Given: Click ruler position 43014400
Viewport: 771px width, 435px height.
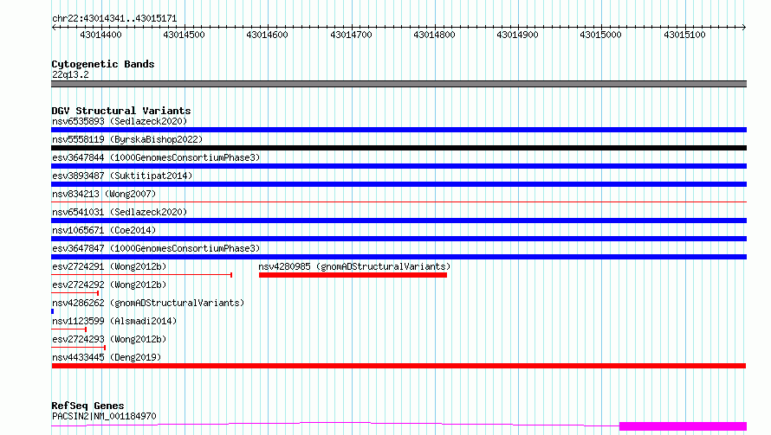Looking at the screenshot, I should click(x=100, y=35).
